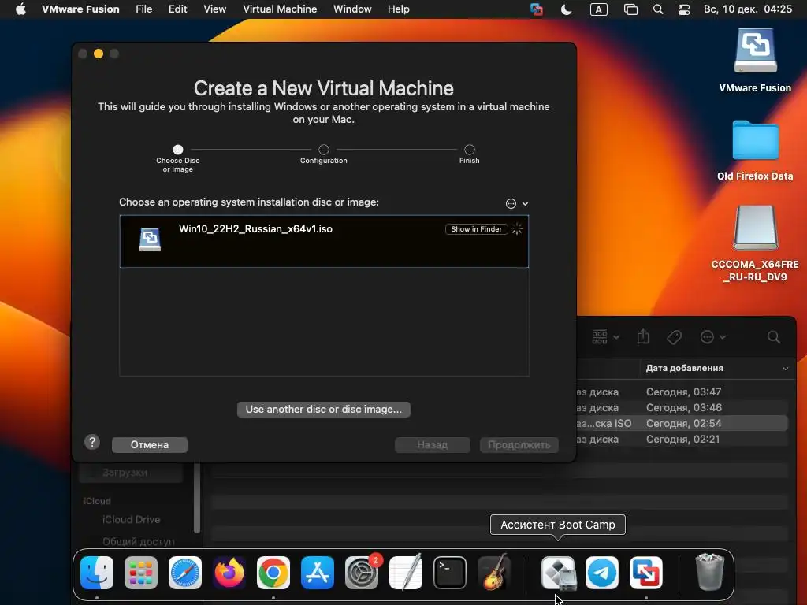Open Spotlight search in menu bar
The width and height of the screenshot is (807, 605).
pyautogui.click(x=658, y=9)
